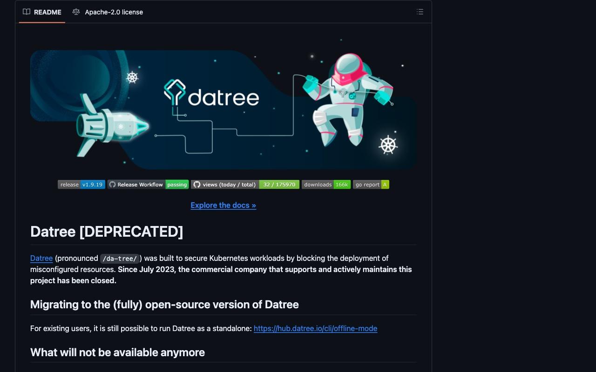
Task: Open the Release Workflow passing badge
Action: (x=148, y=185)
